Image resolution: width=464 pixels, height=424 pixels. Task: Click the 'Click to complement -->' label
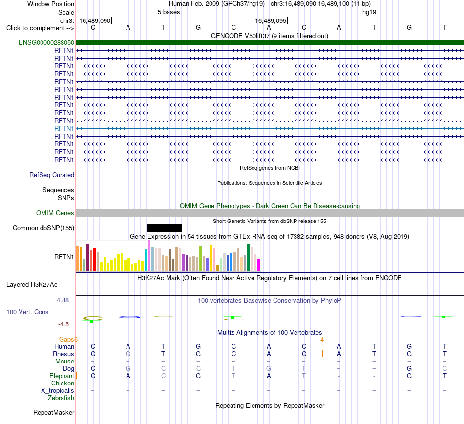40,28
